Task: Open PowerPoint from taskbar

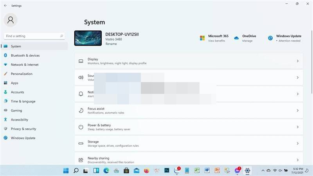Action: point(217,171)
